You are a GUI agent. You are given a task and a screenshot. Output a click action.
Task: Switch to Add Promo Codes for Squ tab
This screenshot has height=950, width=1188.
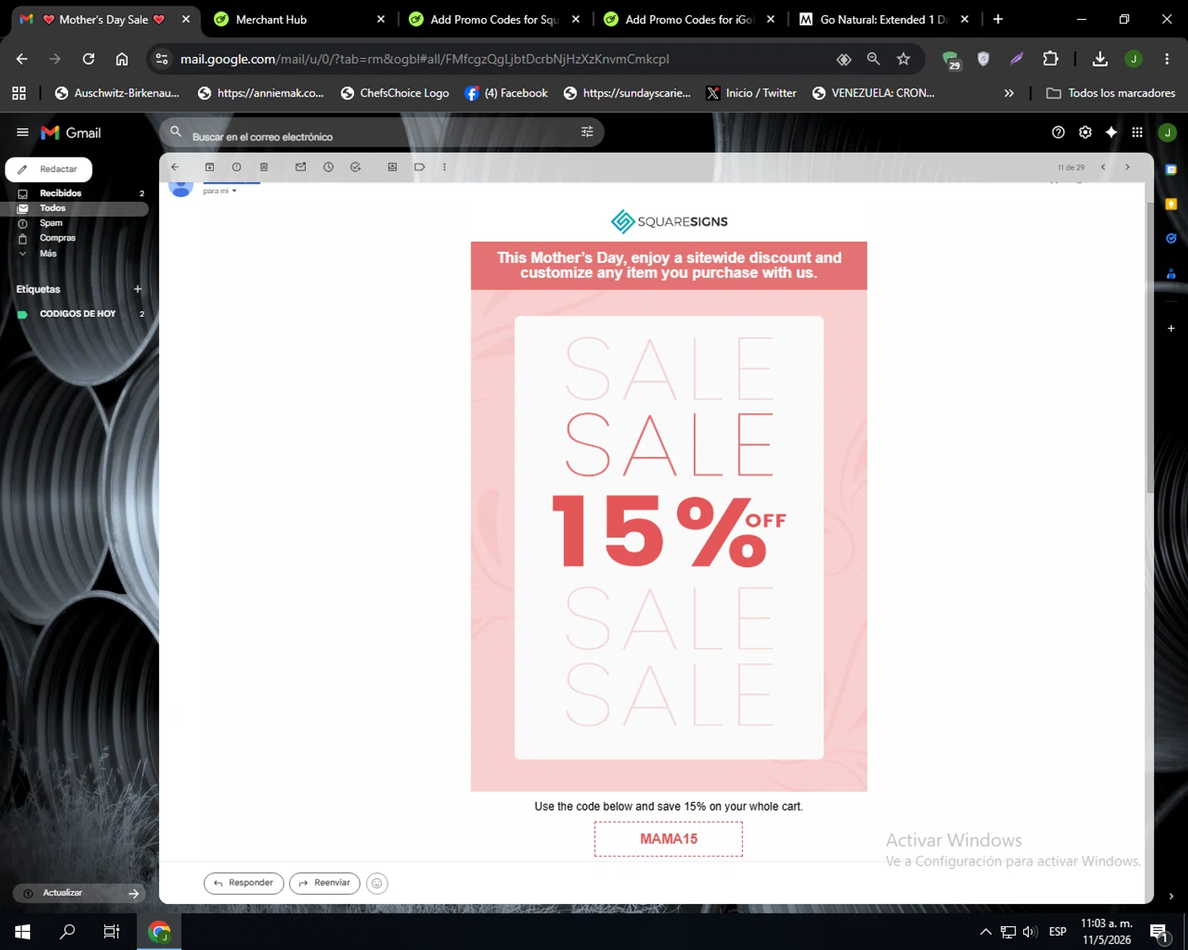(x=493, y=19)
